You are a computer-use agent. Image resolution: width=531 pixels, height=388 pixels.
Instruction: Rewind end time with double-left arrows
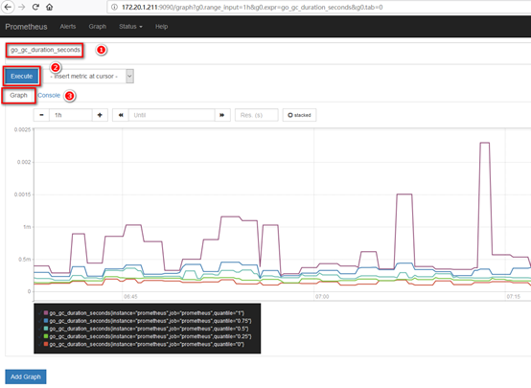(121, 115)
